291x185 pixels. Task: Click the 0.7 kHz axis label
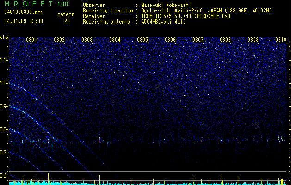tap(4, 153)
